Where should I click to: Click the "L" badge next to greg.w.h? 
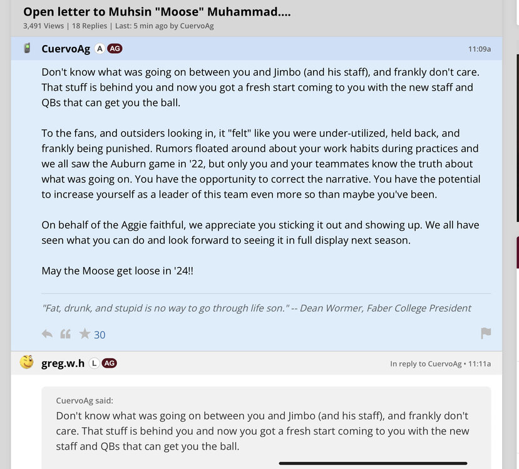point(93,363)
